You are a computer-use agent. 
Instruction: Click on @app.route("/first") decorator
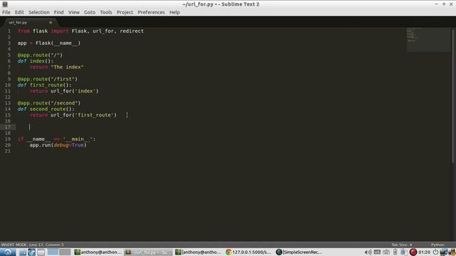(48, 79)
